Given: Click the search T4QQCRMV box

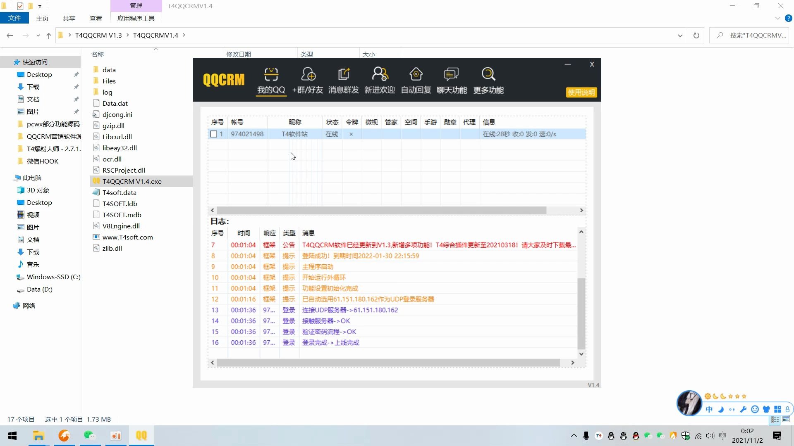Looking at the screenshot, I should point(749,36).
